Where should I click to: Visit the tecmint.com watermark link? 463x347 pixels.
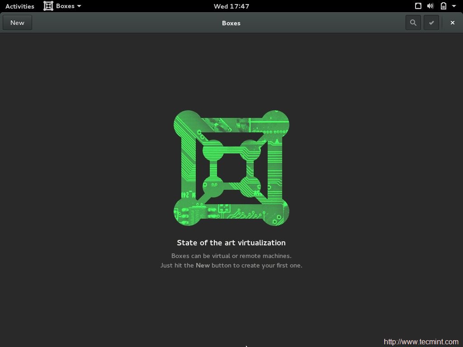click(x=420, y=342)
